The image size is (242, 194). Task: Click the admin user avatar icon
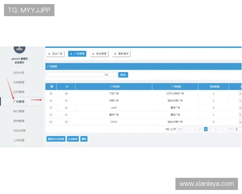(x=19, y=49)
